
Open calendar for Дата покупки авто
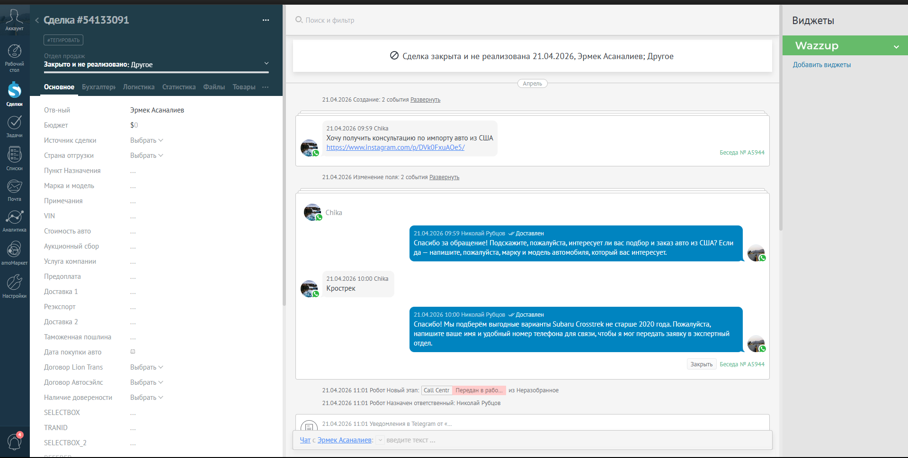133,352
